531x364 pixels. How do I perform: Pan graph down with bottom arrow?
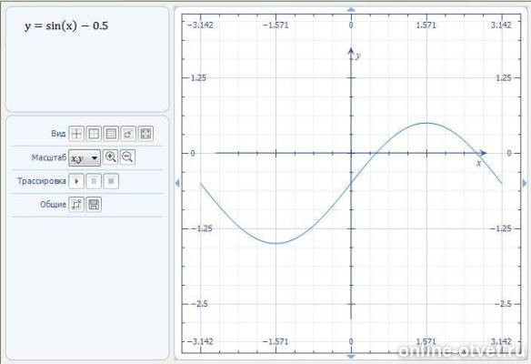tap(351, 357)
